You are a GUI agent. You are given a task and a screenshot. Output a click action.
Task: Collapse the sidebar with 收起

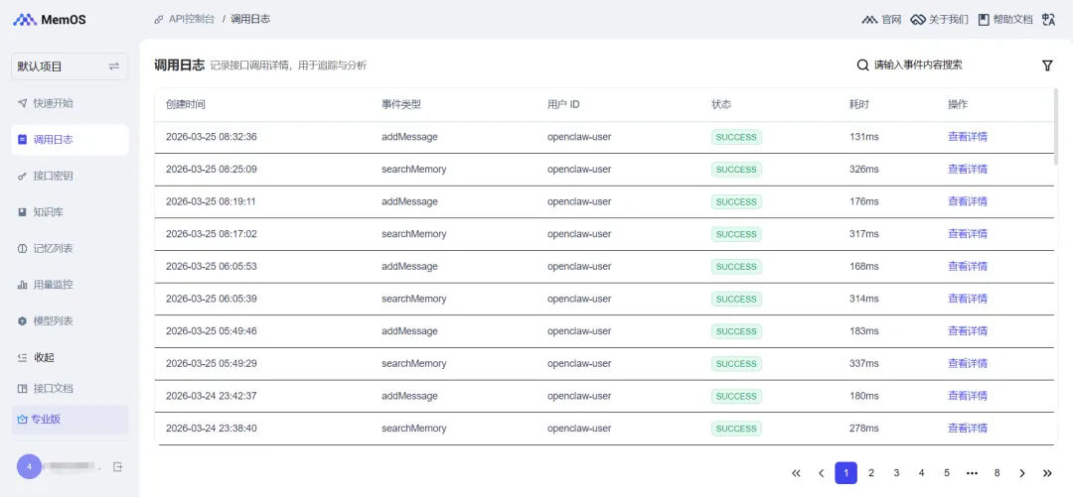pyautogui.click(x=44, y=357)
